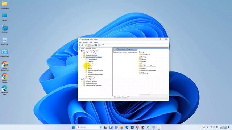This screenshot has width=232, height=130.
Task: Expand Software Settings under Computer Configuration
Action: 82,53
